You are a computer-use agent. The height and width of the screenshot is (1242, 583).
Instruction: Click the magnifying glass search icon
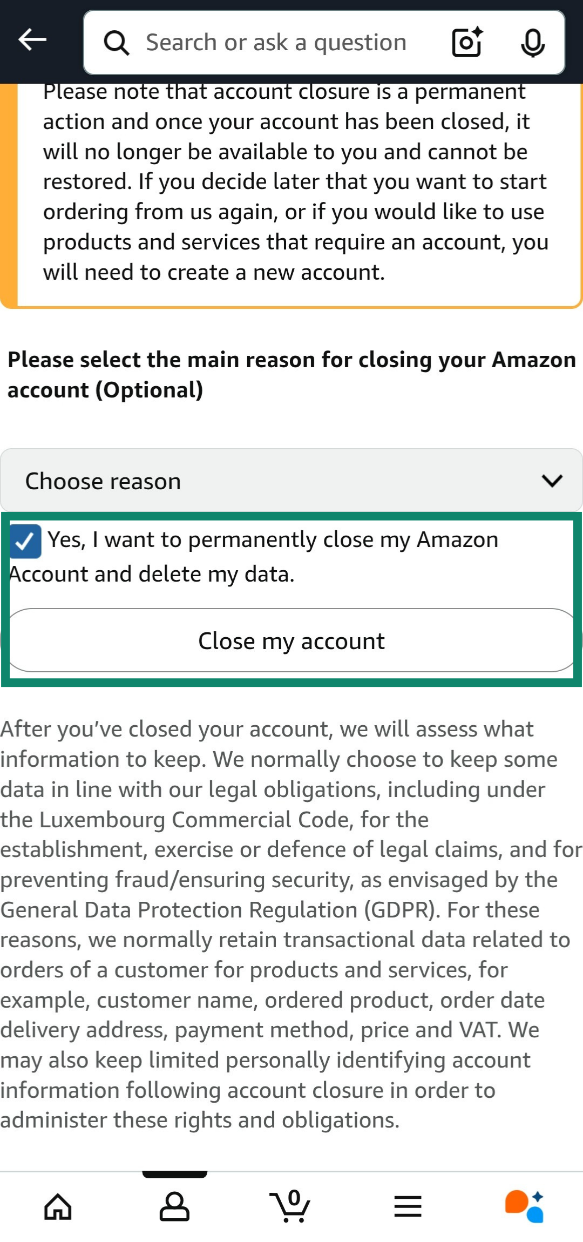116,42
